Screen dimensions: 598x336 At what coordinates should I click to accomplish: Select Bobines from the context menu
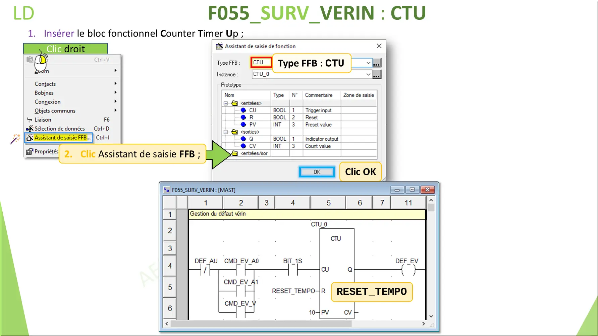pos(44,93)
